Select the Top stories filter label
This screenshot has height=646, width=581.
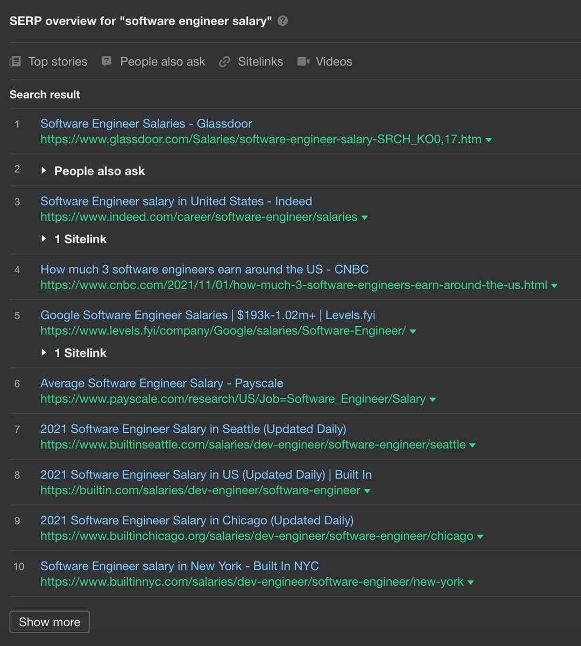tap(58, 61)
